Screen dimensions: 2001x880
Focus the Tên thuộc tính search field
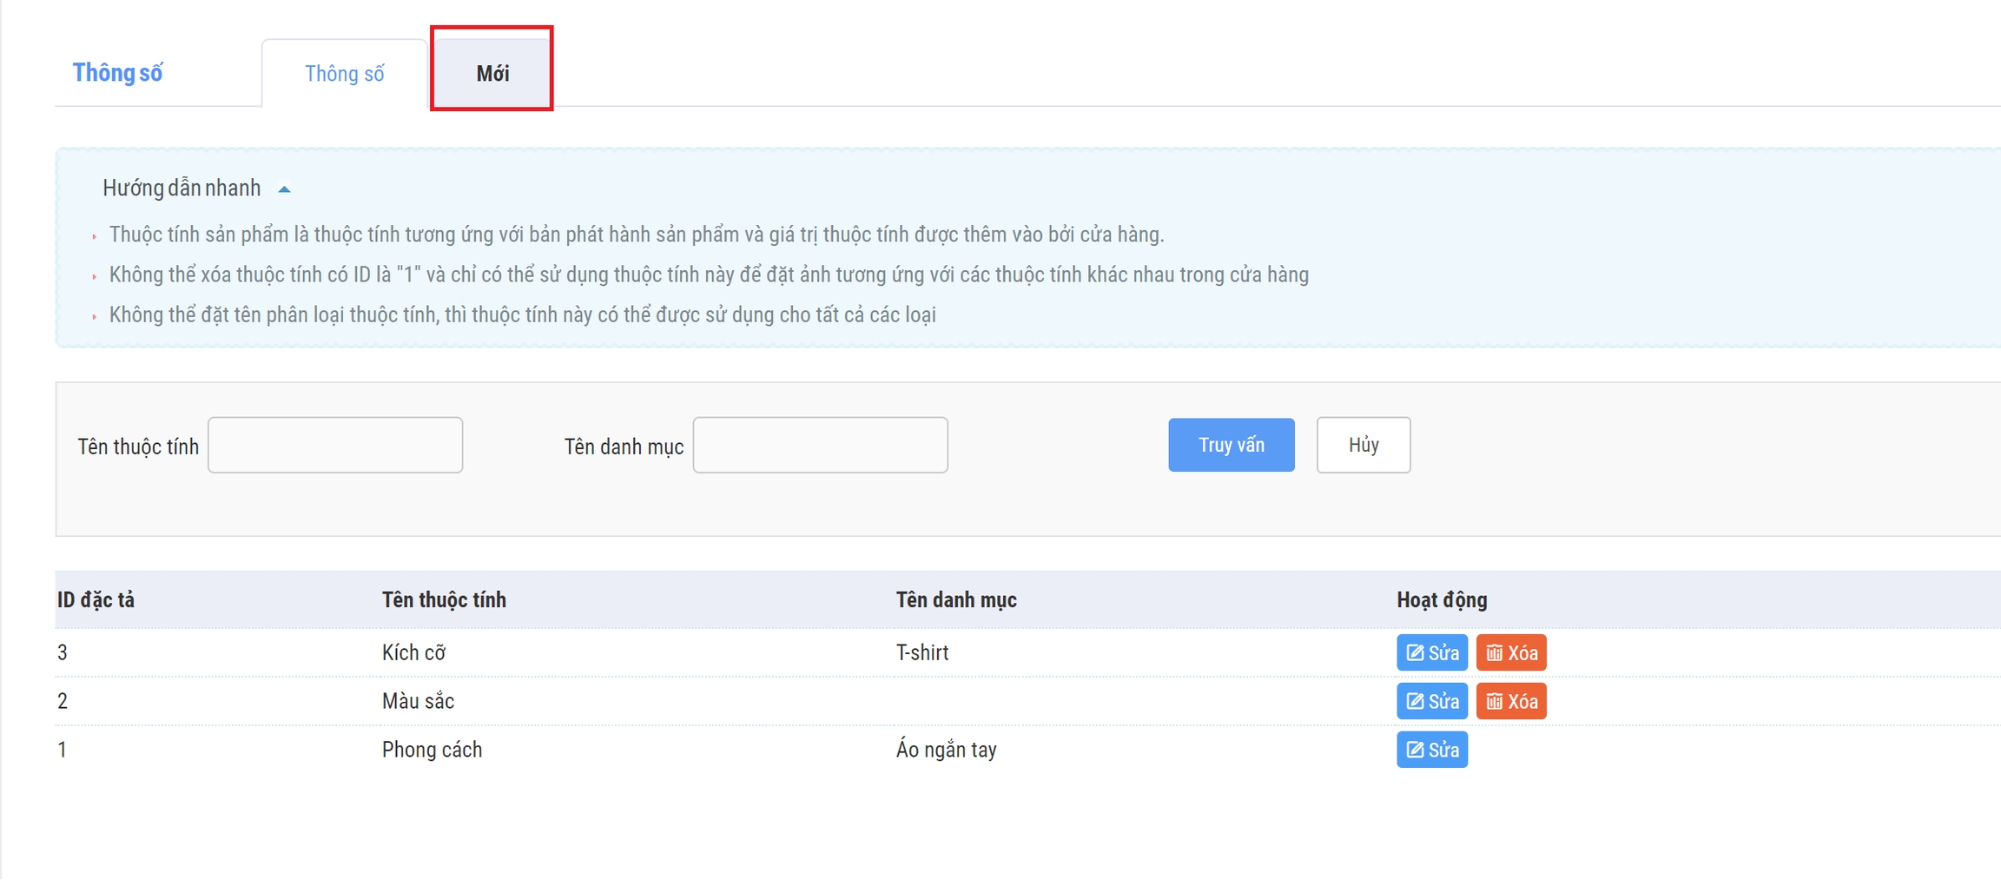coord(335,446)
